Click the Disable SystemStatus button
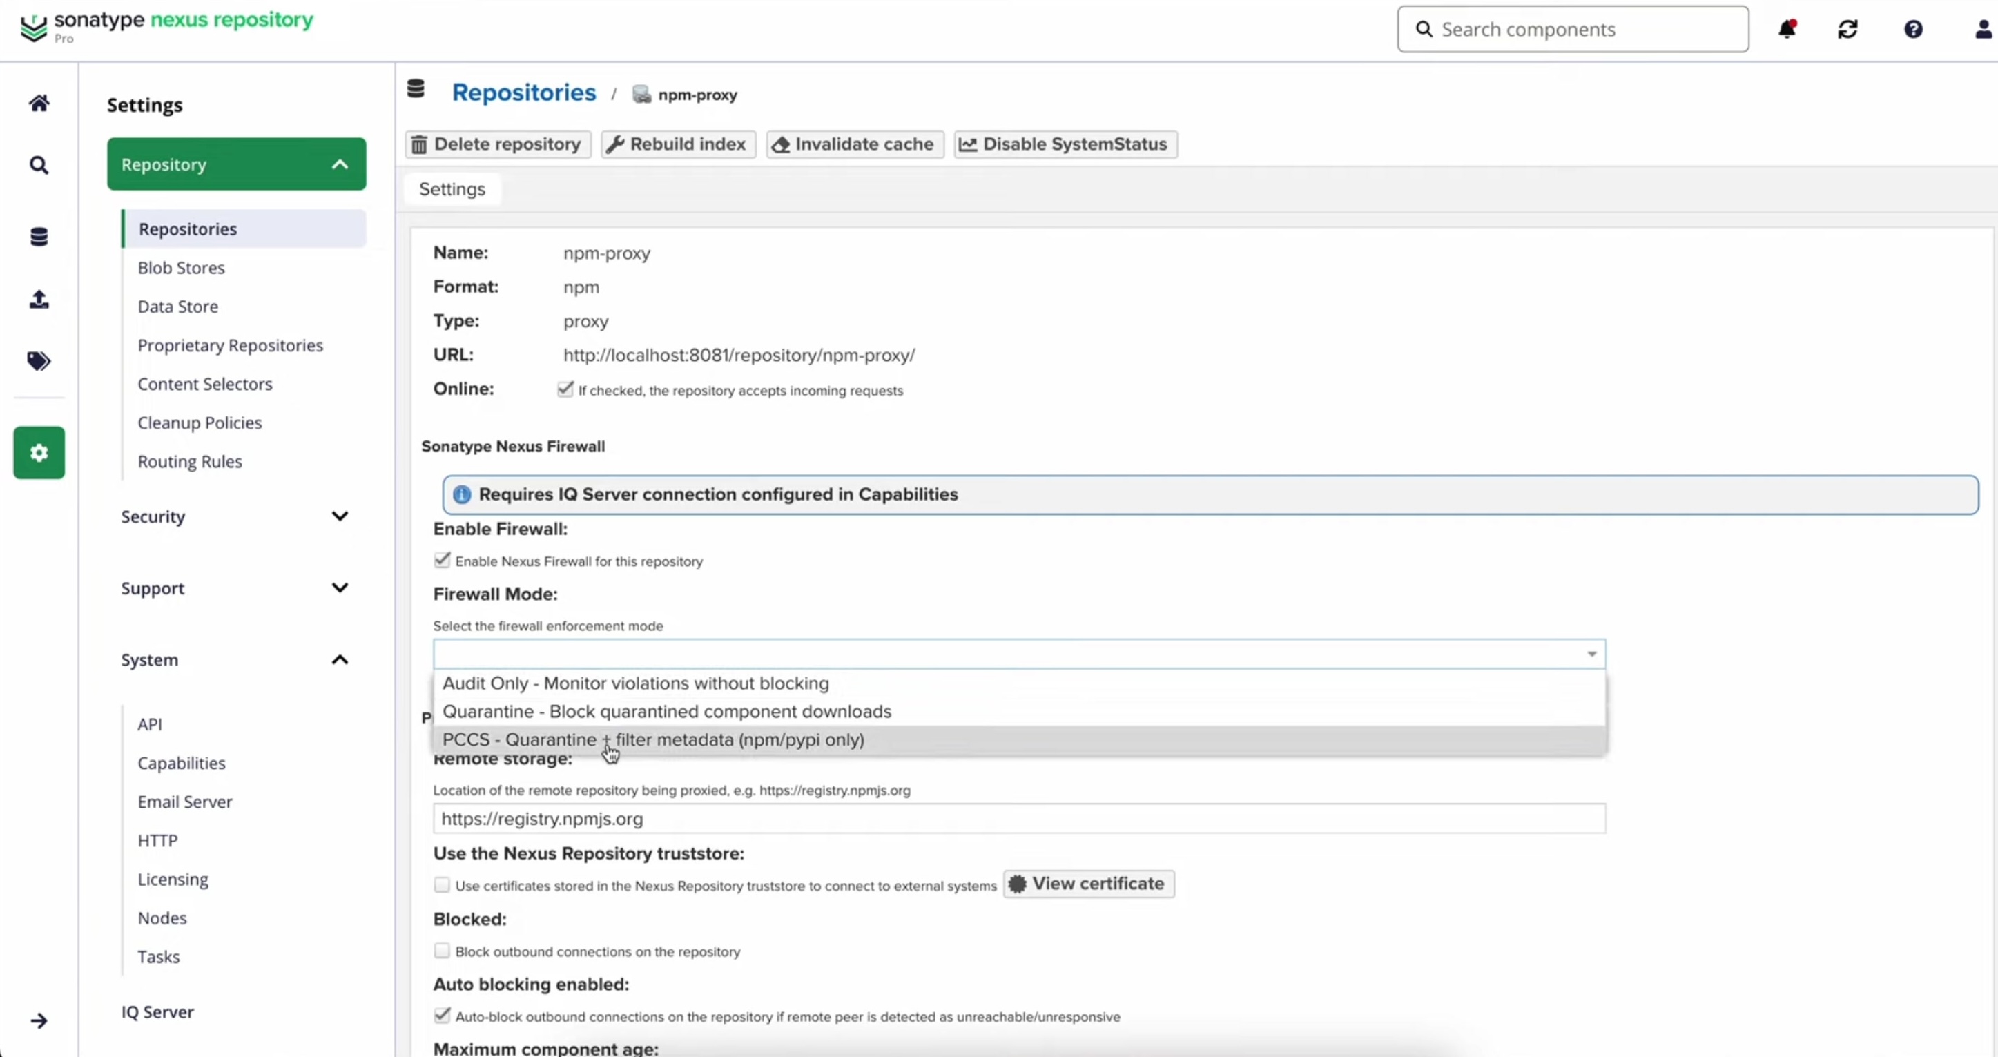 pyautogui.click(x=1066, y=144)
